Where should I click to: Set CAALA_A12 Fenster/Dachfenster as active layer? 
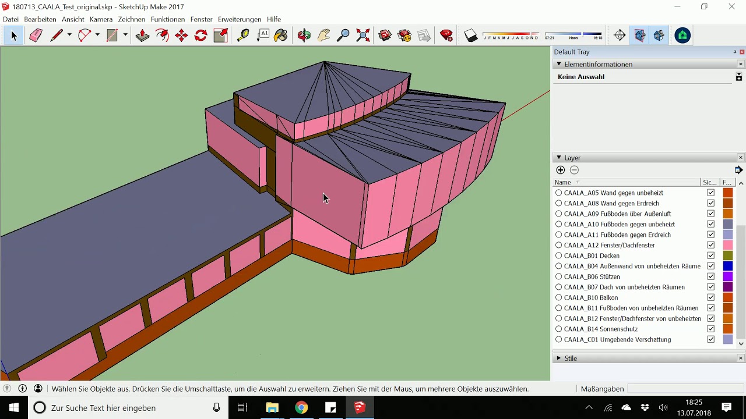(x=558, y=245)
